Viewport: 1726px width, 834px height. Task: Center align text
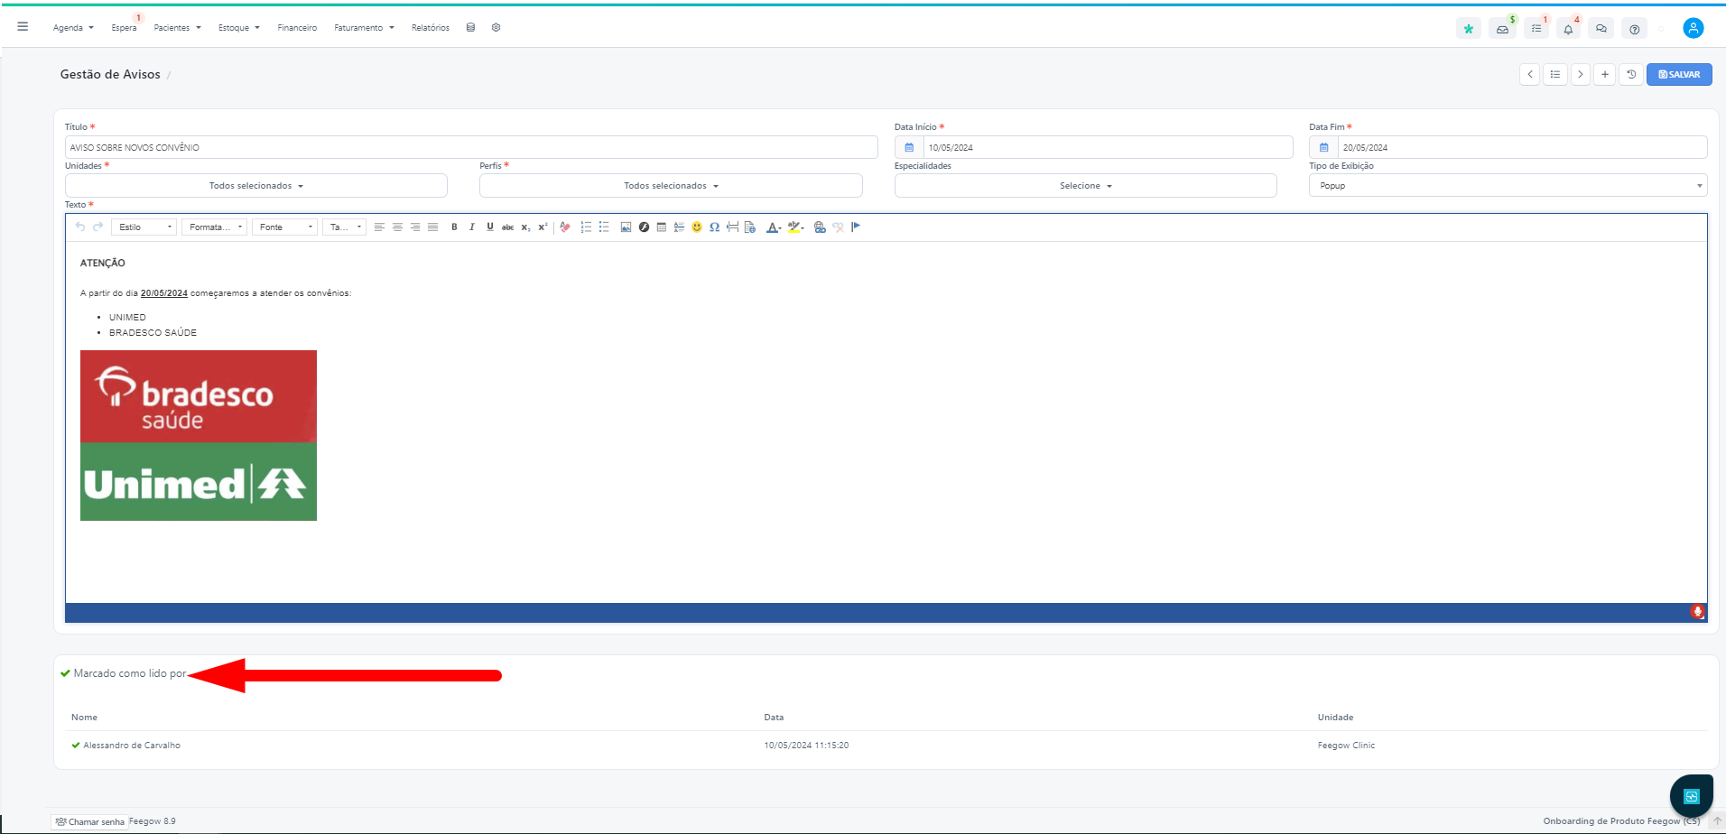click(397, 227)
